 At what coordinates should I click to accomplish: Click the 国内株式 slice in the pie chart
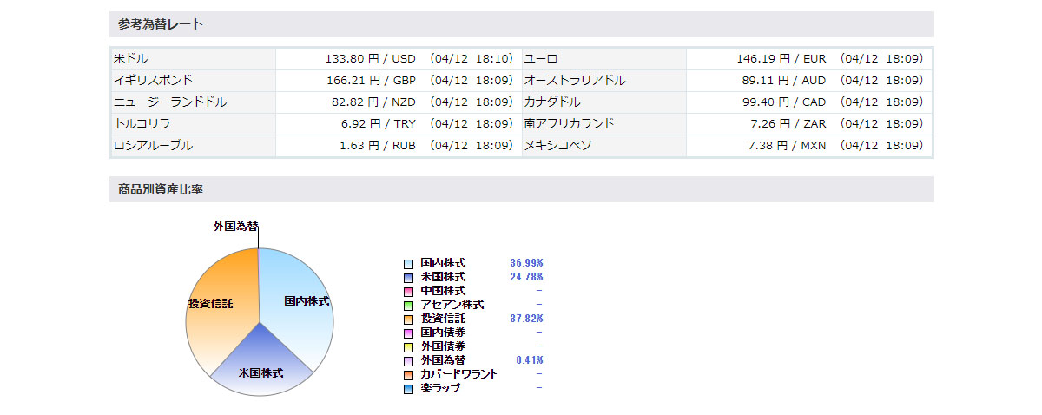pyautogui.click(x=300, y=304)
